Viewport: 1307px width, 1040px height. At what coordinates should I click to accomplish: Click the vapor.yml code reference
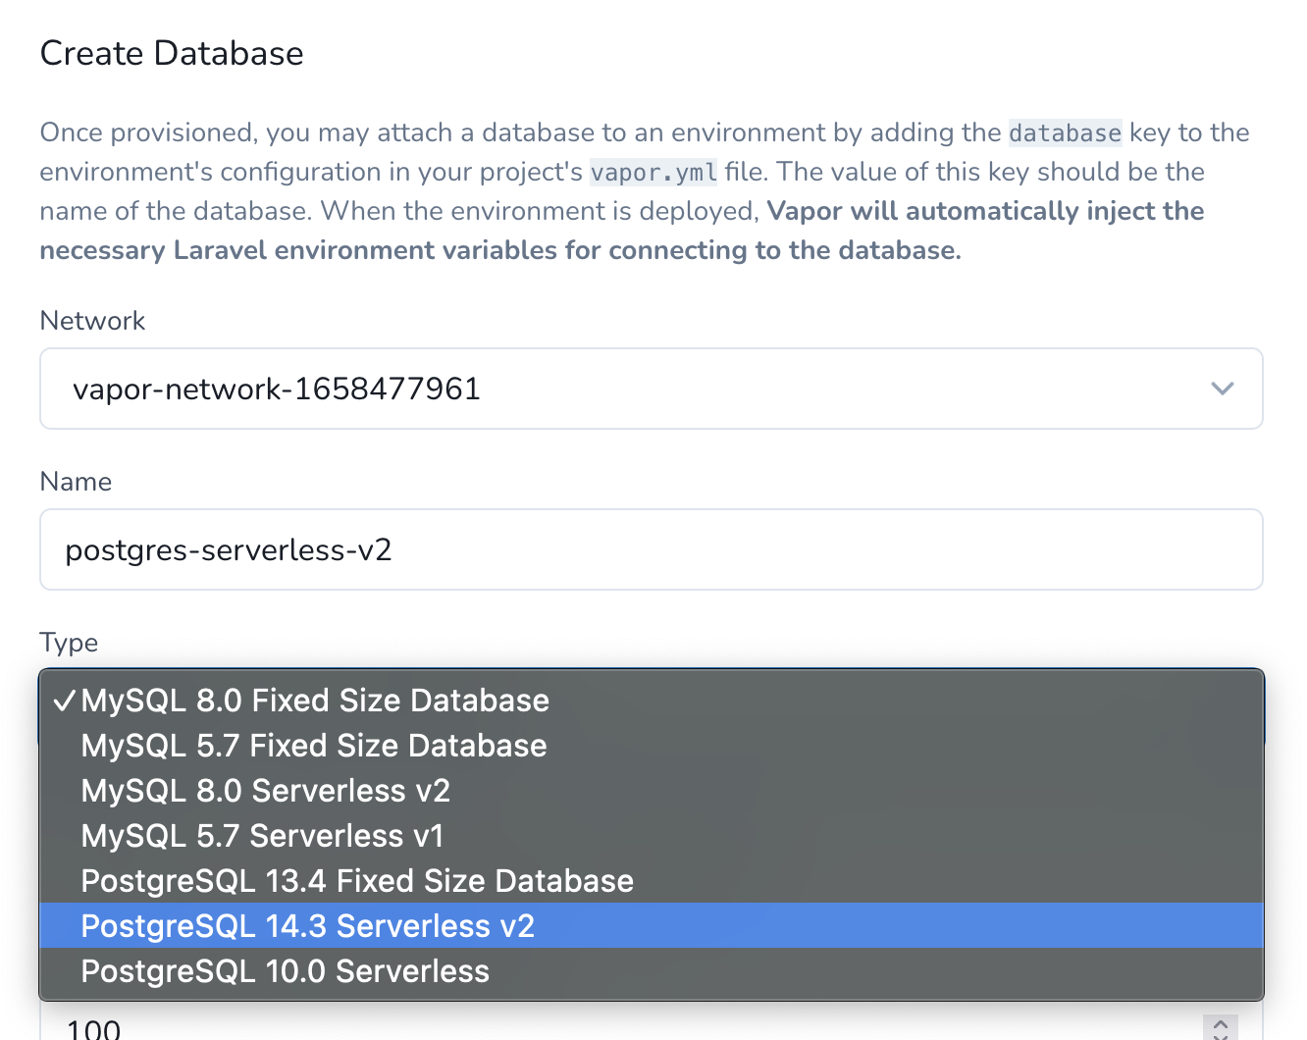[x=653, y=172]
